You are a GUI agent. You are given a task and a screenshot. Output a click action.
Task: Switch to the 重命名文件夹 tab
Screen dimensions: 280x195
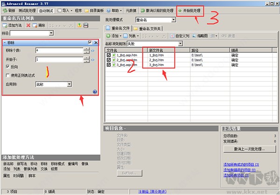tap(147, 29)
